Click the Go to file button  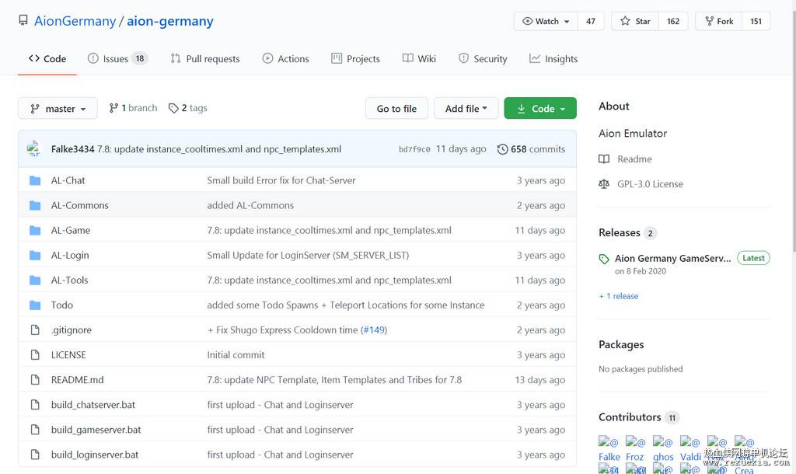pos(396,108)
